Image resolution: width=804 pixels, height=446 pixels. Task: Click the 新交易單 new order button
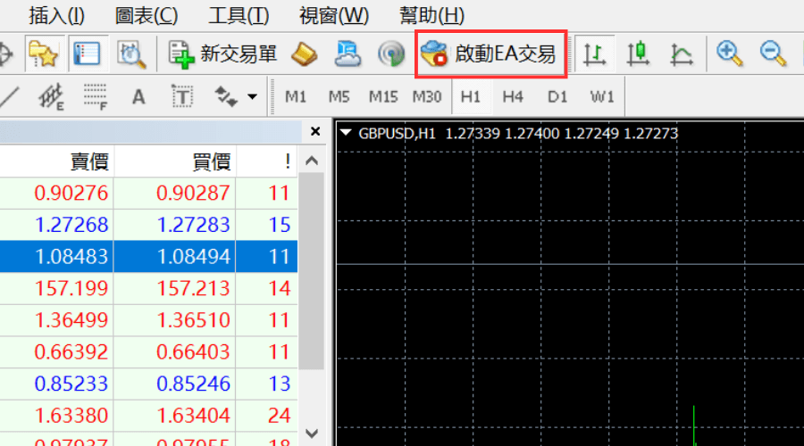click(x=222, y=54)
